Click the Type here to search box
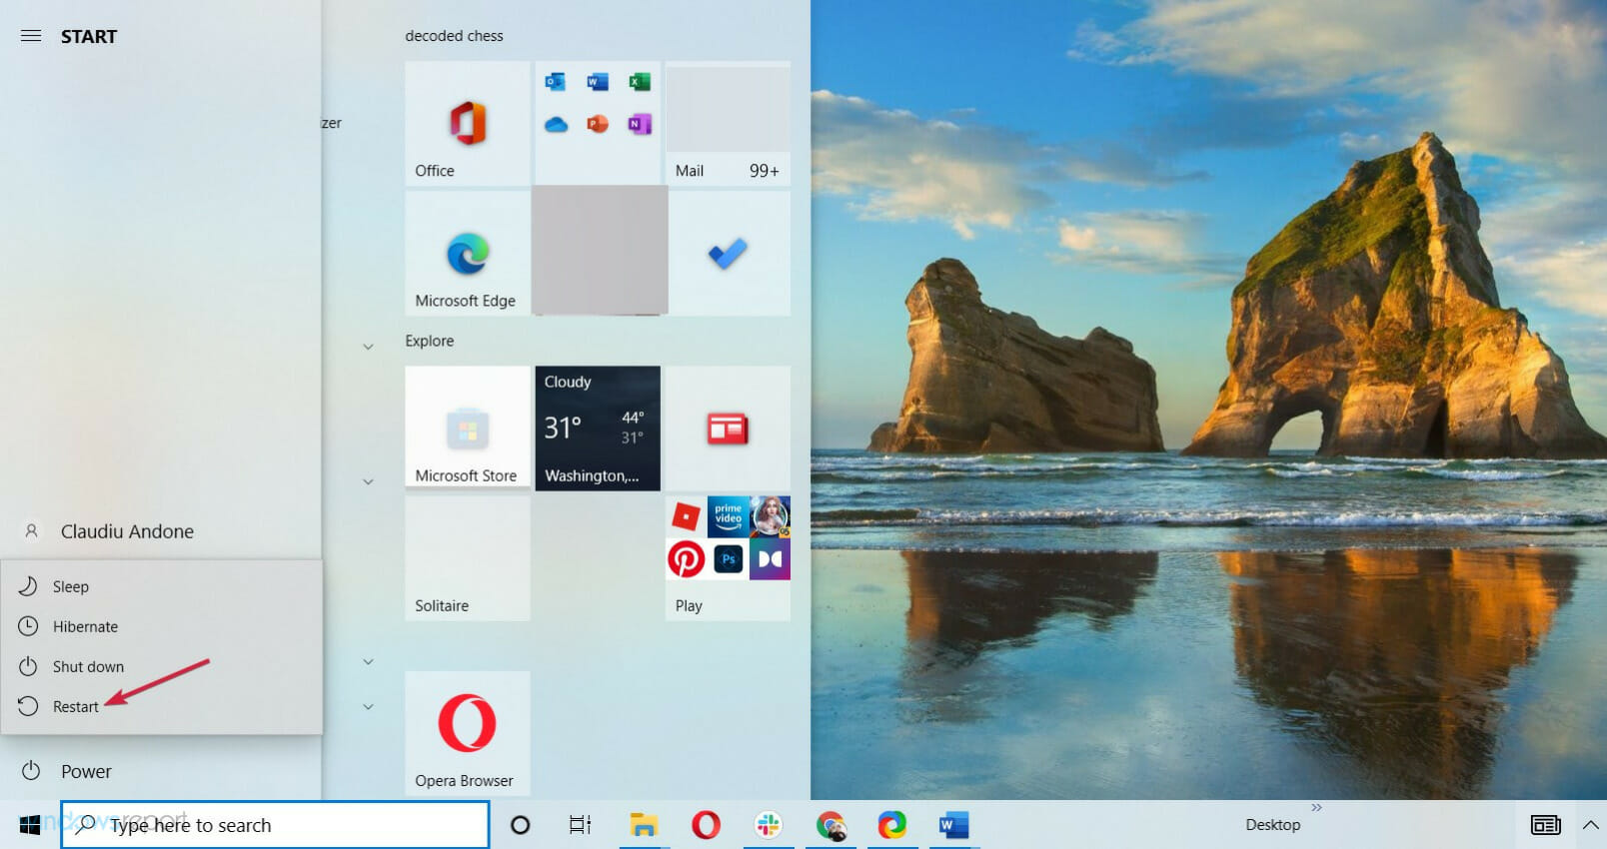 [x=275, y=825]
